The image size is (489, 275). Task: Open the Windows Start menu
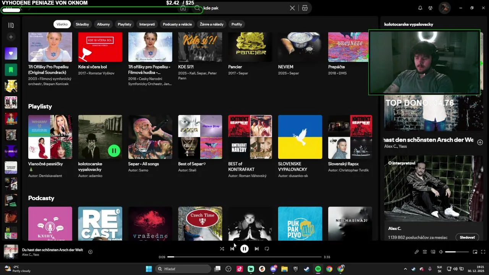149,269
